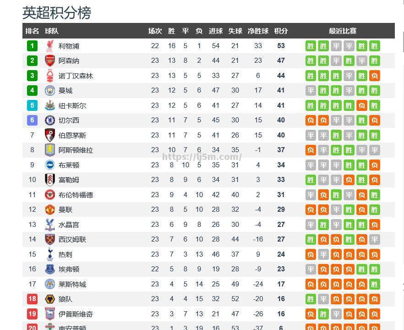Sort table by 积分 column header
The image size is (404, 330).
(x=281, y=31)
